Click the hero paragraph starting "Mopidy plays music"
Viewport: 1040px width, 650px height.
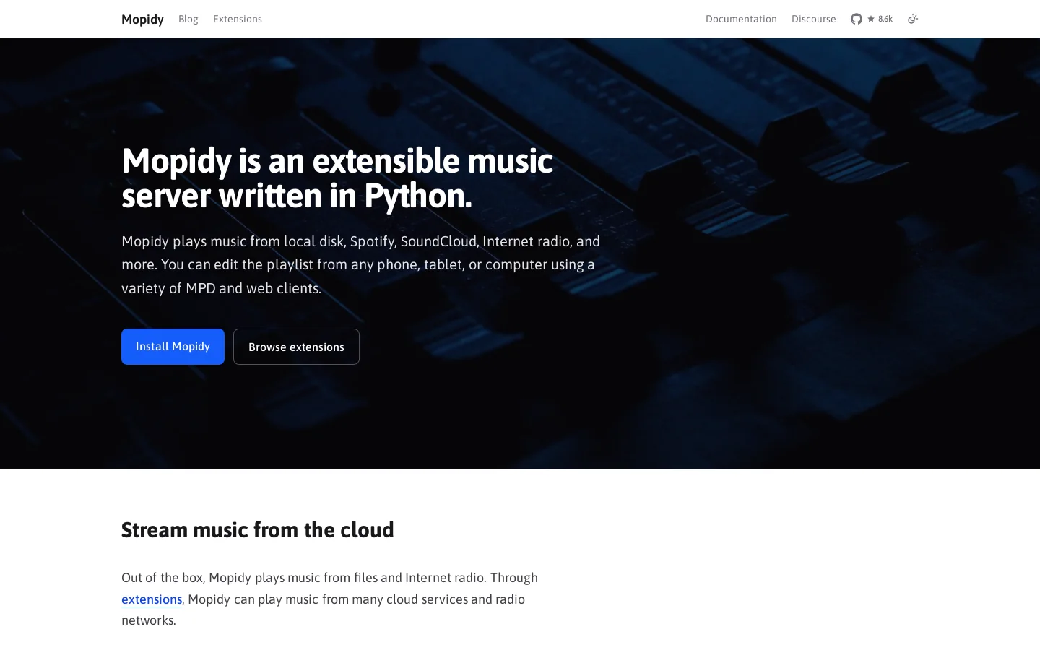tap(361, 264)
